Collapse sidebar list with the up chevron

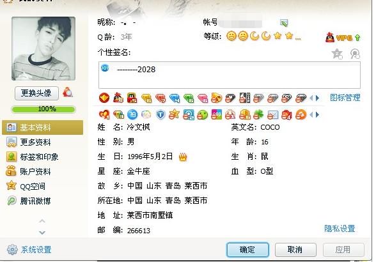coord(42,220)
